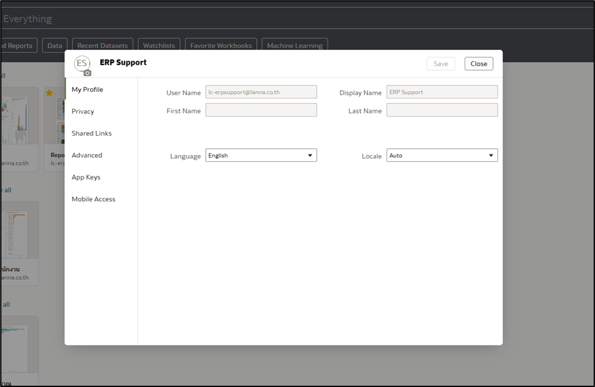Open the Shared Links section
Image resolution: width=595 pixels, height=387 pixels.
(x=91, y=134)
